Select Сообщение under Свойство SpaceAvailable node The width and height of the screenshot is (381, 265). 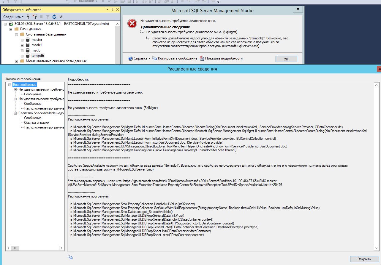(x=33, y=118)
